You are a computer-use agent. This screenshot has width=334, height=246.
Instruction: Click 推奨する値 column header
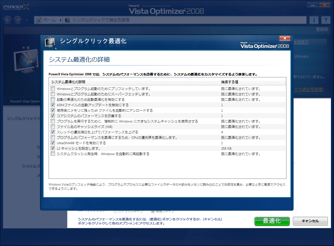[x=252, y=82]
